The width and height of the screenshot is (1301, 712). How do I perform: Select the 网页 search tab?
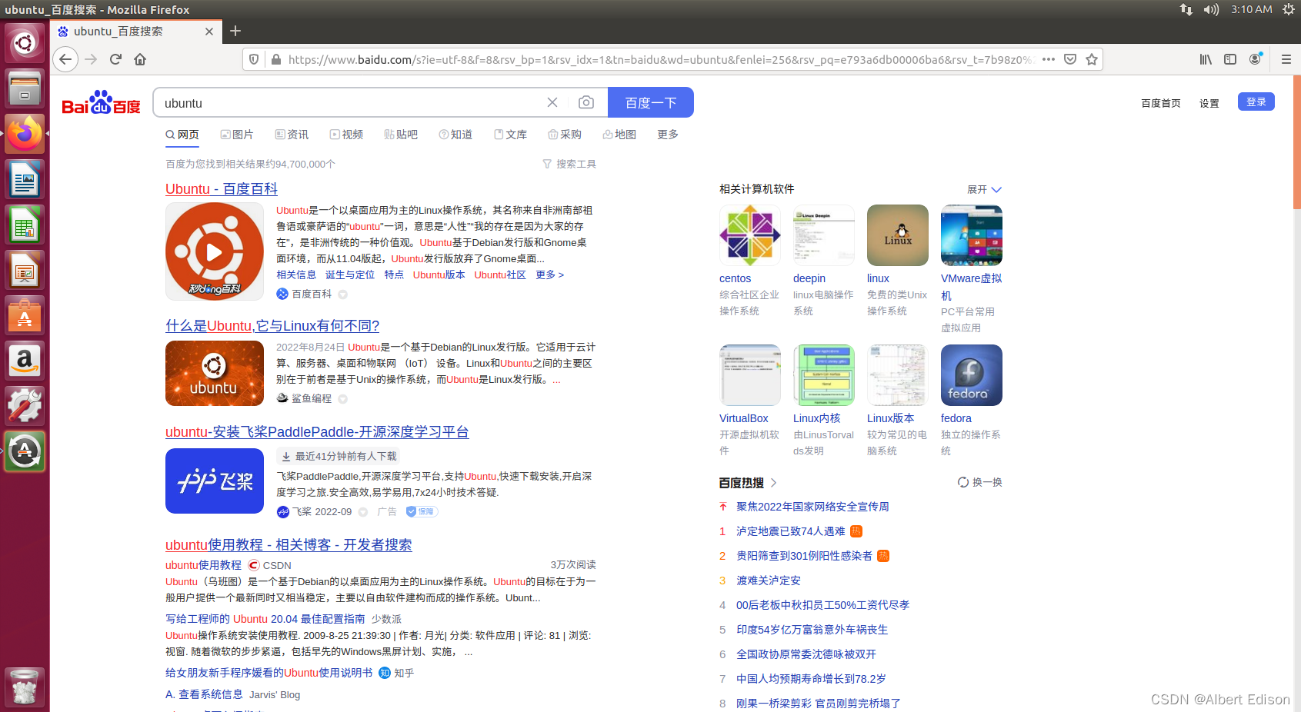point(182,135)
